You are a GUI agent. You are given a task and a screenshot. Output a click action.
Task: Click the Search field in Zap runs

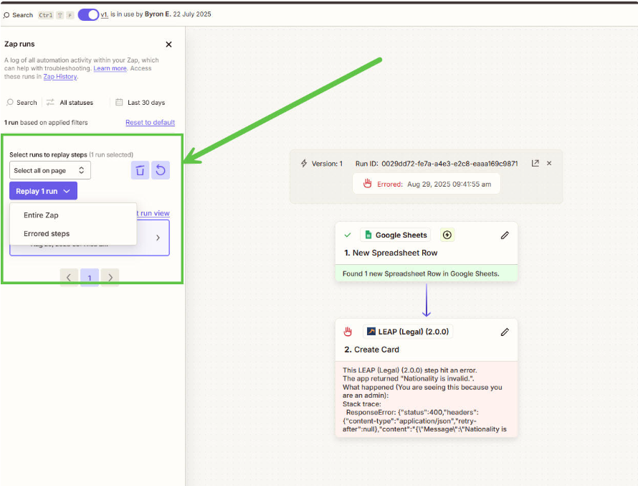[x=22, y=103]
